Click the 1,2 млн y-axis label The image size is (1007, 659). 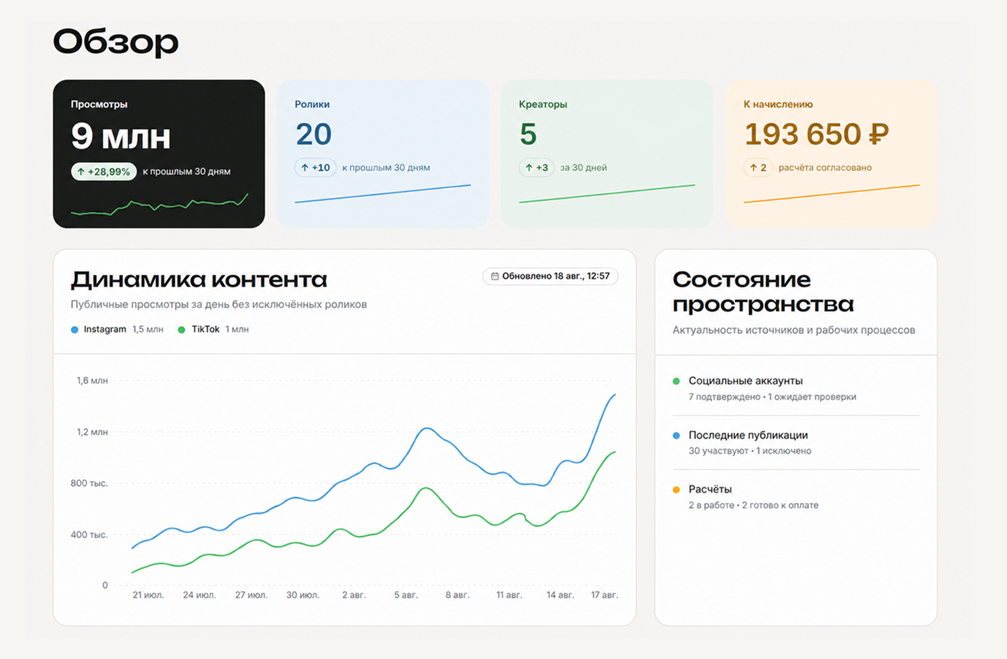click(x=92, y=432)
